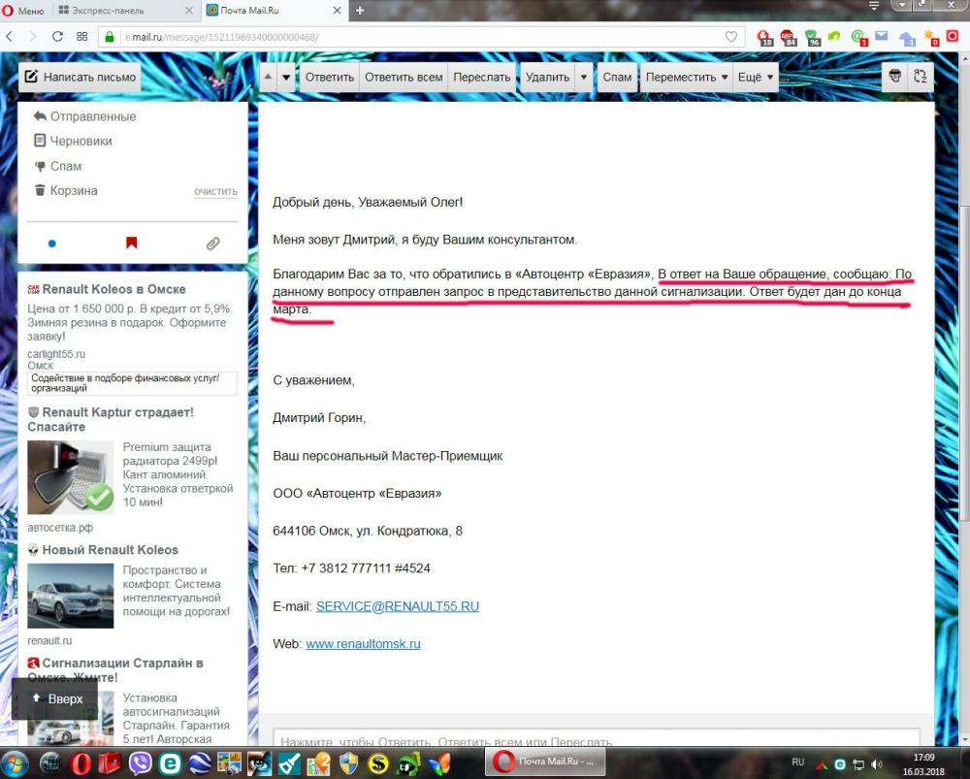Reload the page with refresh icon
Screen dimensions: 970x779
pyautogui.click(x=57, y=37)
